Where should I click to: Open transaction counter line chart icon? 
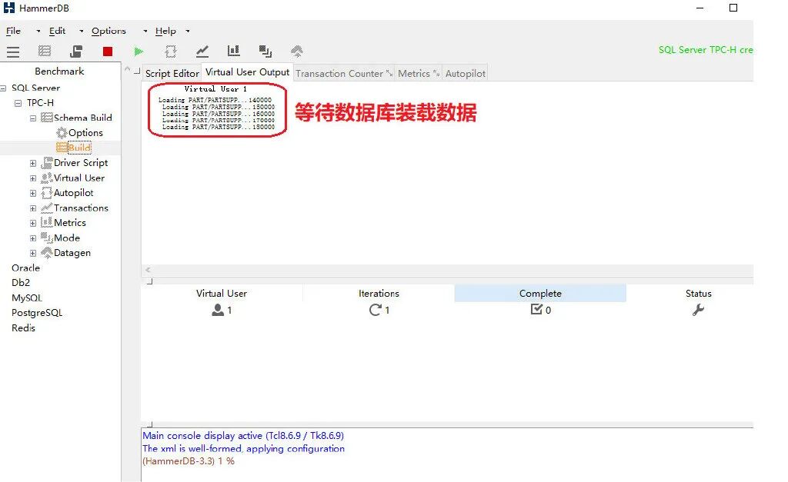[202, 51]
